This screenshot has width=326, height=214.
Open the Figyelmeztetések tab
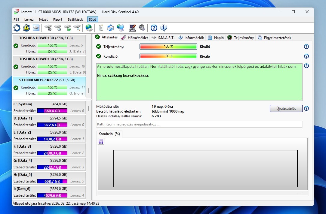[275, 38]
